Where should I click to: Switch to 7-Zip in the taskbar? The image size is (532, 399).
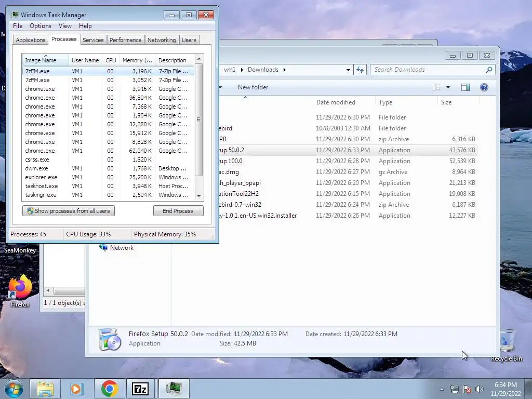140,389
